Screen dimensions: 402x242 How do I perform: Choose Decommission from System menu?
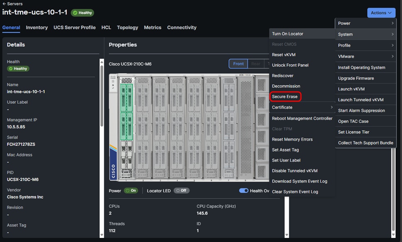302,86
